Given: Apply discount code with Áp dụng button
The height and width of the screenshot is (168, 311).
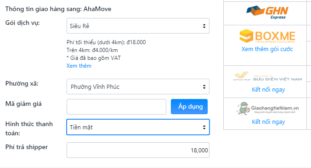Looking at the screenshot, I should tap(189, 107).
